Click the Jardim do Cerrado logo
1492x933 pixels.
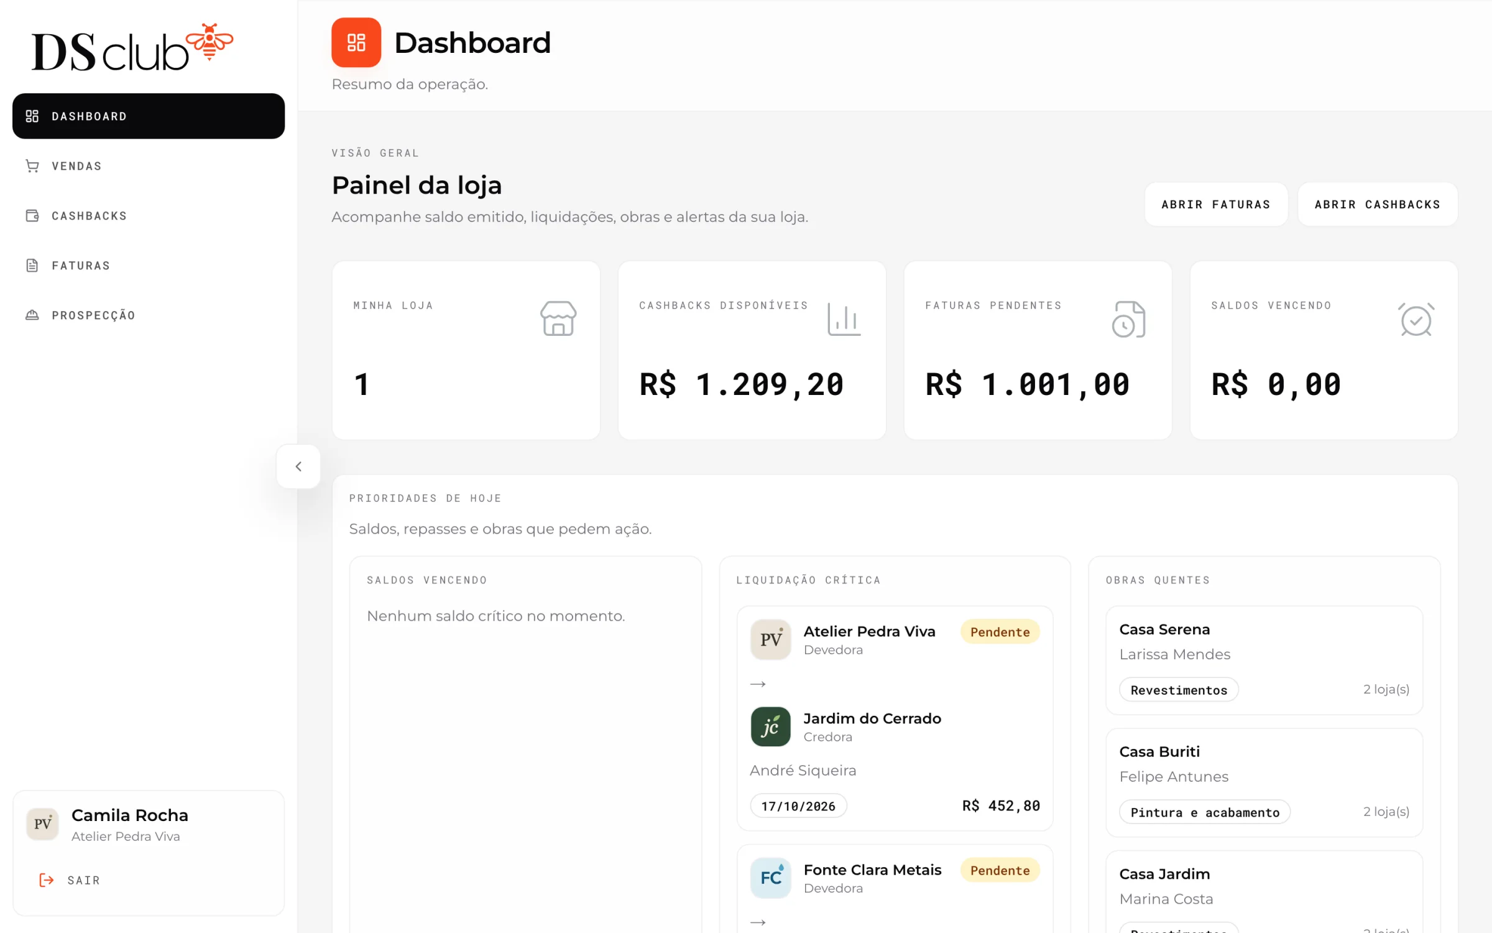tap(771, 726)
